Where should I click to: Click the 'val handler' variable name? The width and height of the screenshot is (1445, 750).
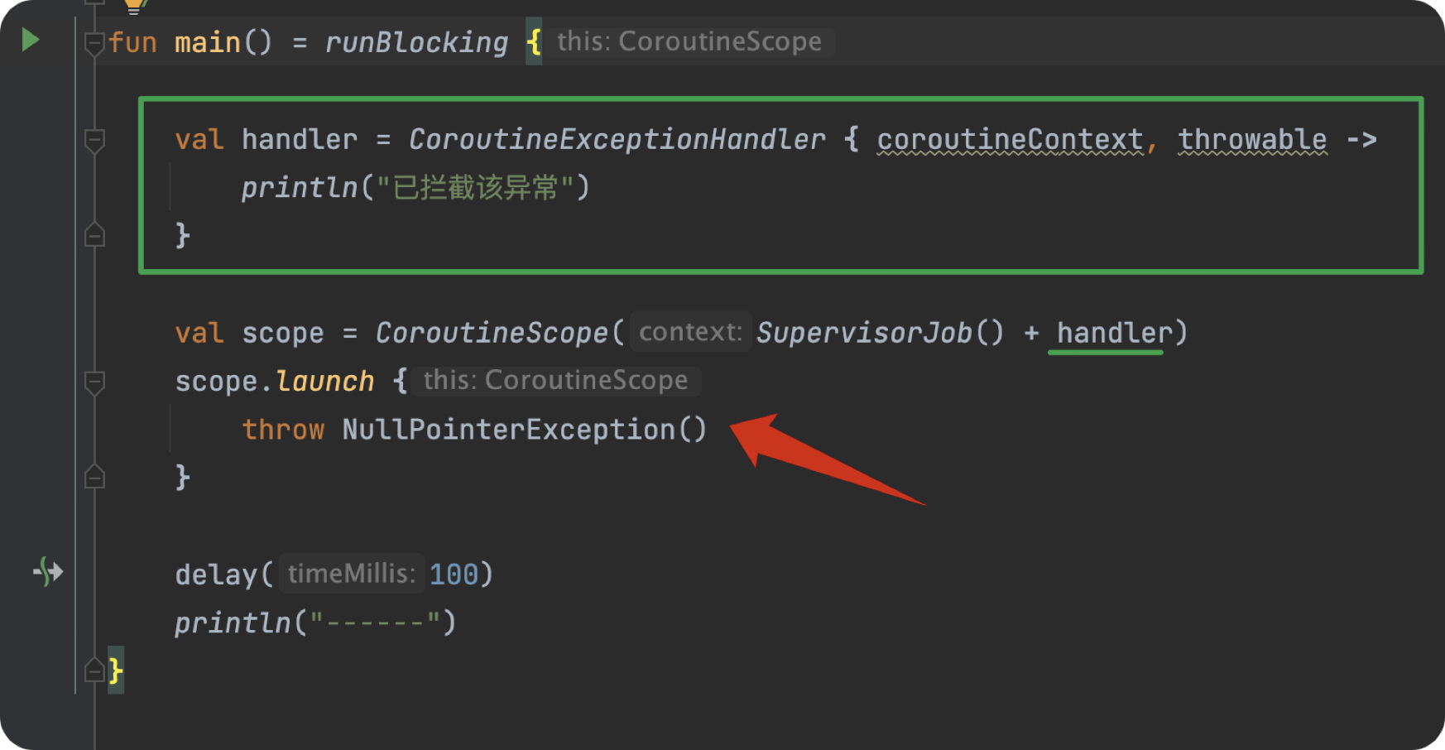point(300,139)
